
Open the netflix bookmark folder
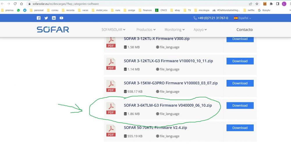click(249, 10)
